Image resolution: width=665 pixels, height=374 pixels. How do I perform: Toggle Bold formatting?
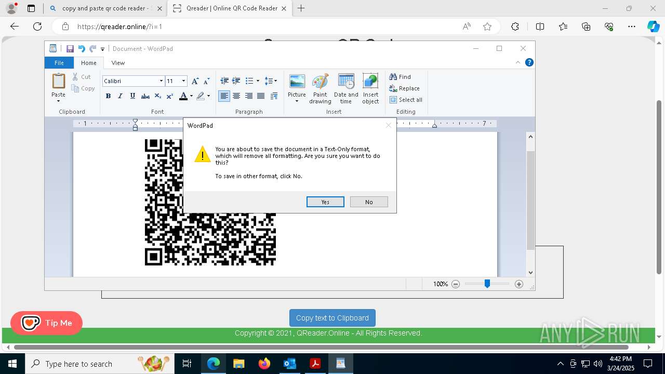[x=108, y=96]
